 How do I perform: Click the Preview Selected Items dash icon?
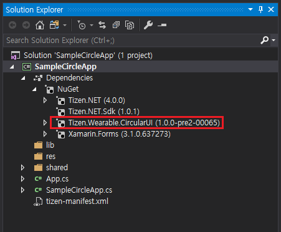coord(162,26)
